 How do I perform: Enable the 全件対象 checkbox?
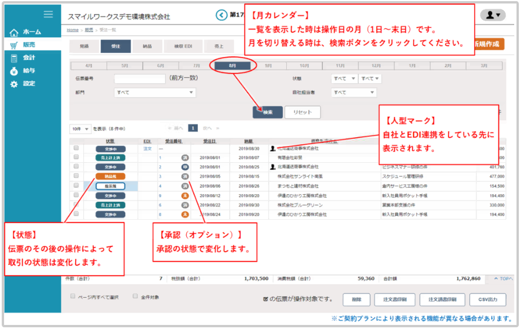(x=136, y=296)
